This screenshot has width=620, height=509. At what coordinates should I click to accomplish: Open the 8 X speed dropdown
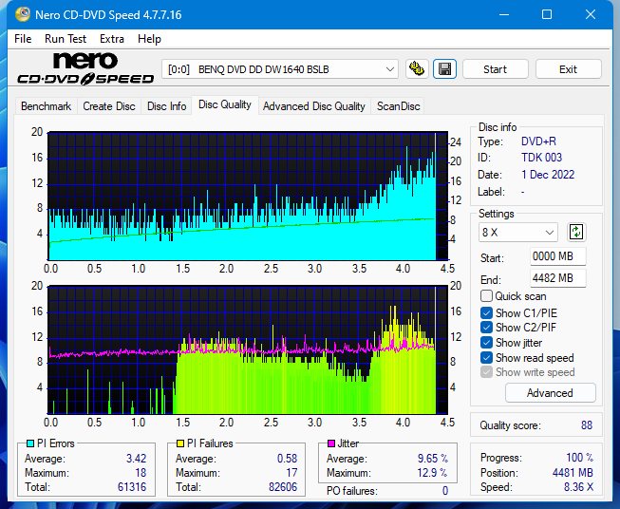[x=518, y=232]
